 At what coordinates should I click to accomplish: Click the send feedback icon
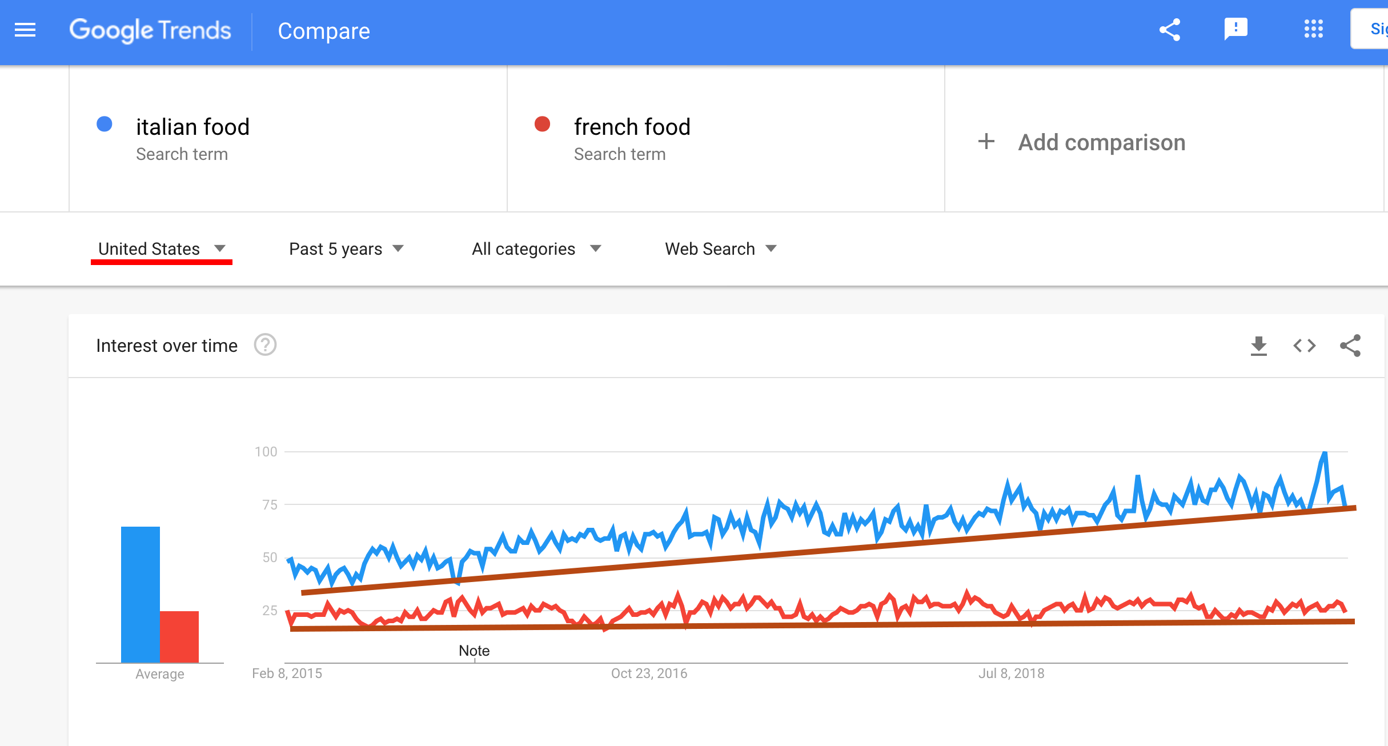click(1235, 29)
